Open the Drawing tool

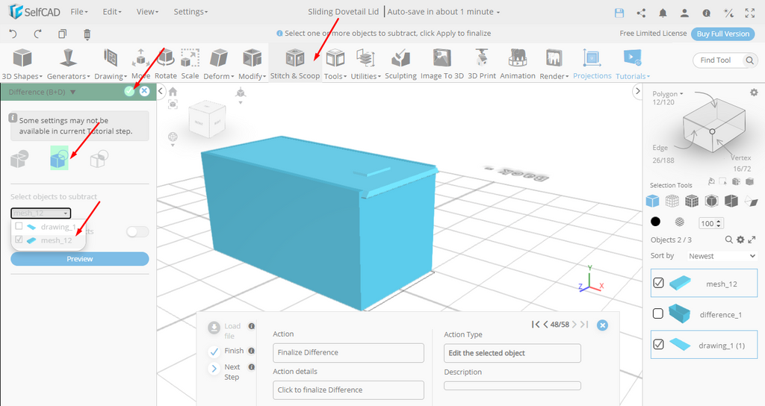click(111, 64)
